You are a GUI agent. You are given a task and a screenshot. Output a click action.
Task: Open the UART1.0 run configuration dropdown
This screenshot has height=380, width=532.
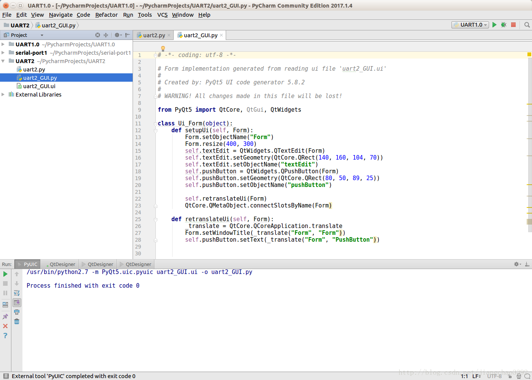(470, 25)
